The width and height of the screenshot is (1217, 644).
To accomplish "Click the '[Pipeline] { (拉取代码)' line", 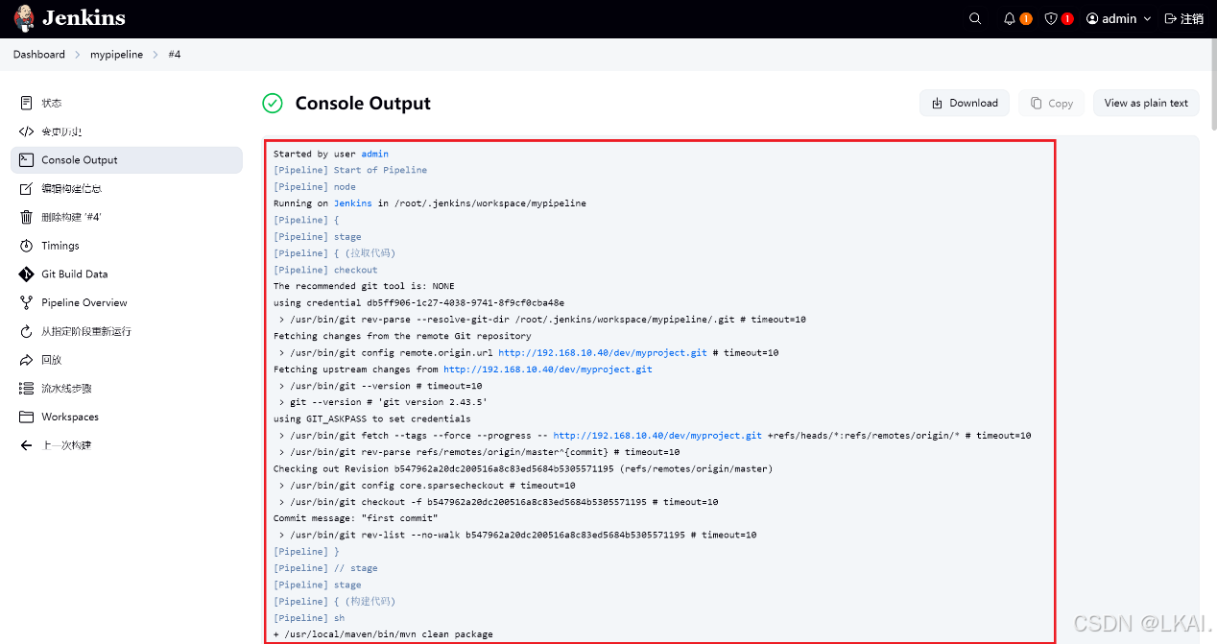I will point(334,253).
